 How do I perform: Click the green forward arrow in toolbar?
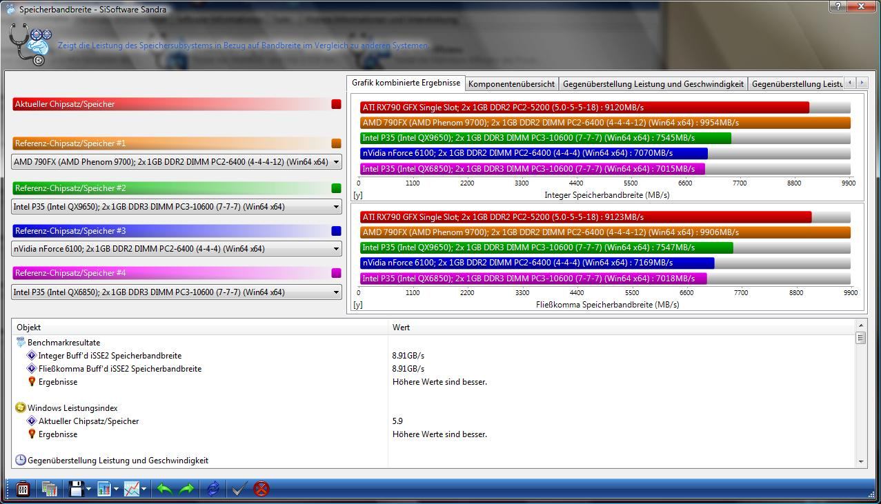(x=186, y=489)
